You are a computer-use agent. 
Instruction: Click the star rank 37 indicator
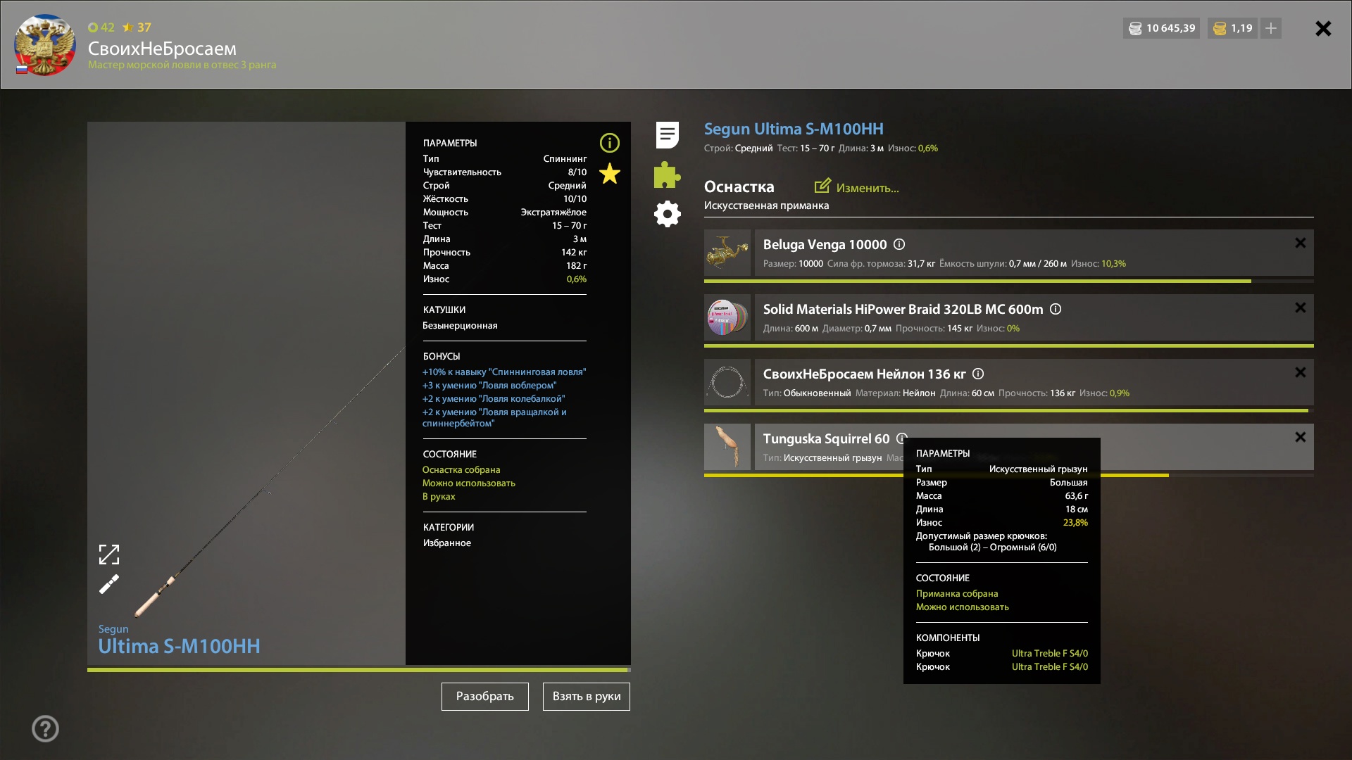pos(137,27)
